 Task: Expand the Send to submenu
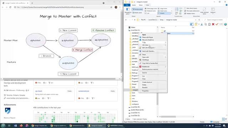tap(165, 73)
